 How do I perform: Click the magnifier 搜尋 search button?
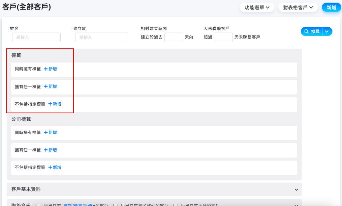[312, 32]
